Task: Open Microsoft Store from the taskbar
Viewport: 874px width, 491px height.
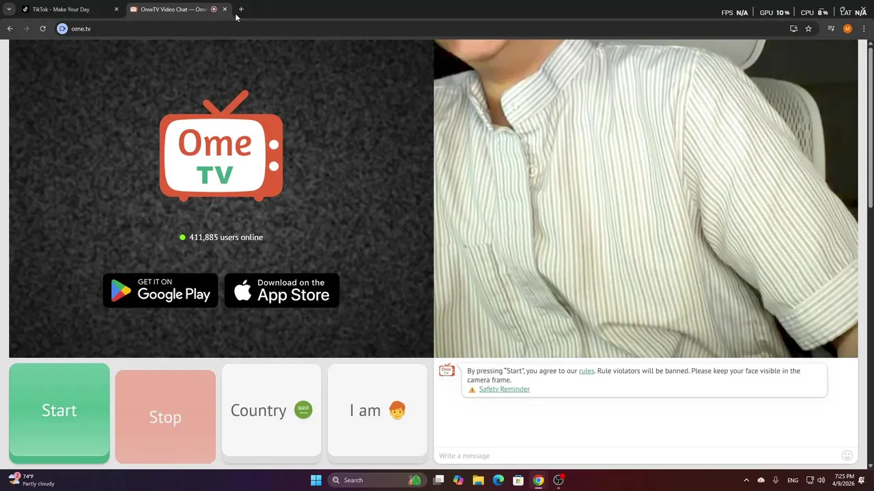Action: click(x=518, y=480)
